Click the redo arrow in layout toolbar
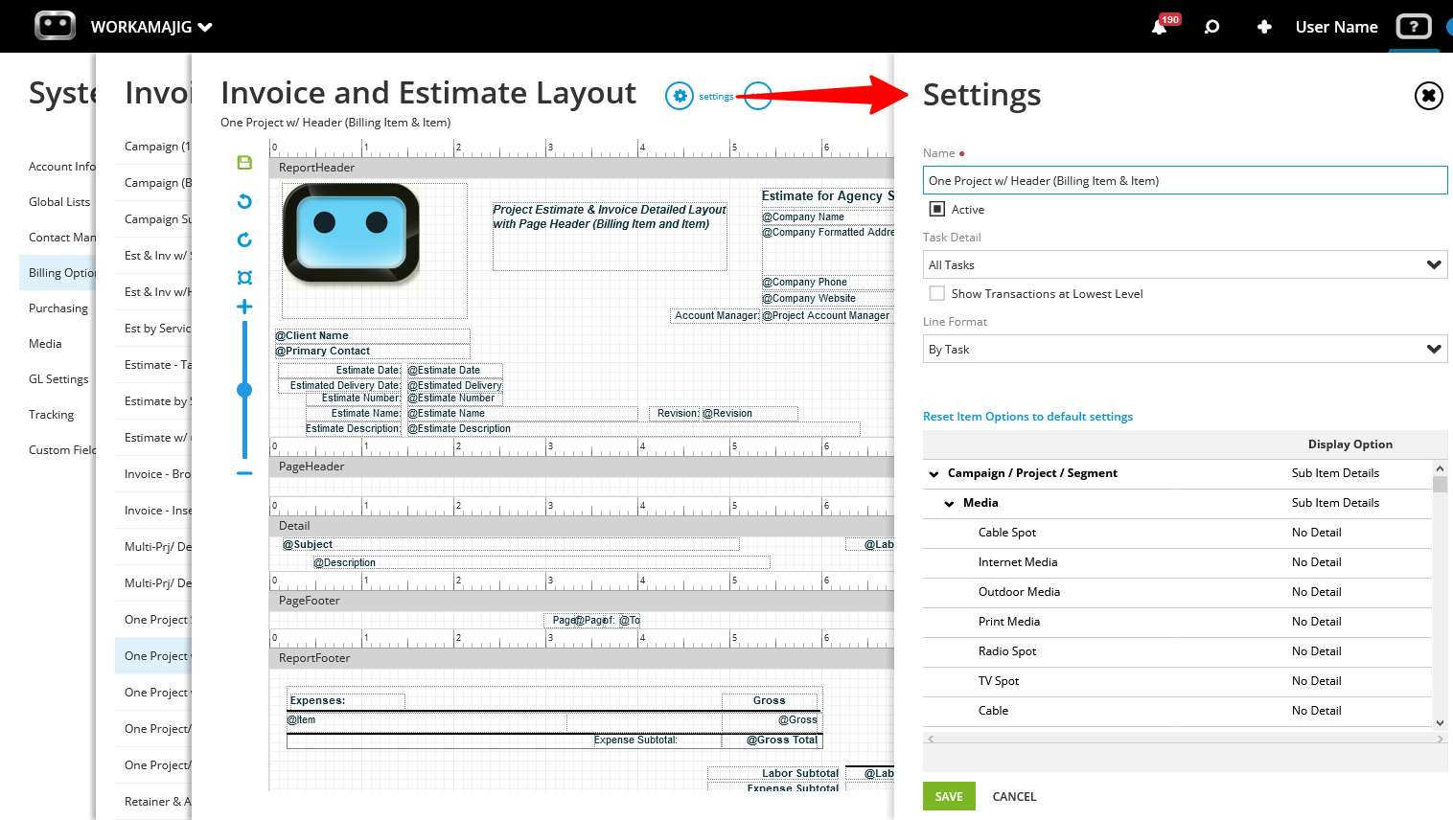 244,239
